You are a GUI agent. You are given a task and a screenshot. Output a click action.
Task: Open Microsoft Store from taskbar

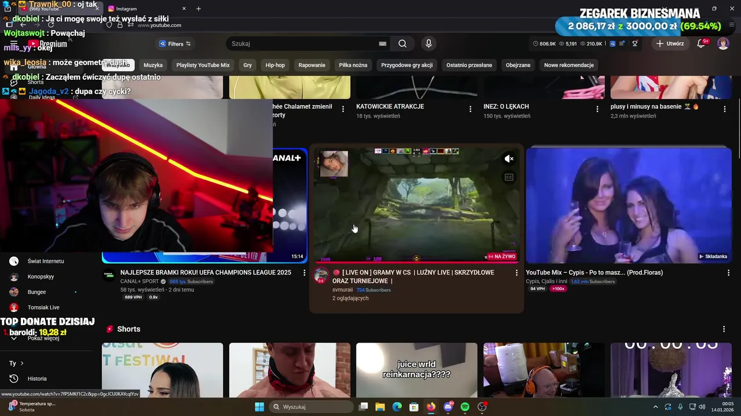(414, 407)
